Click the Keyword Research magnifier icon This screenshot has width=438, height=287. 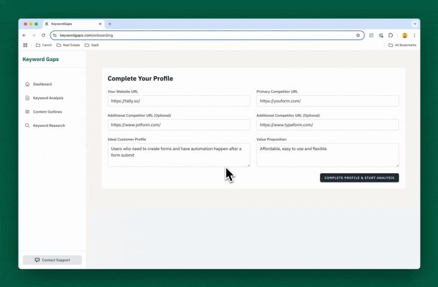click(28, 126)
